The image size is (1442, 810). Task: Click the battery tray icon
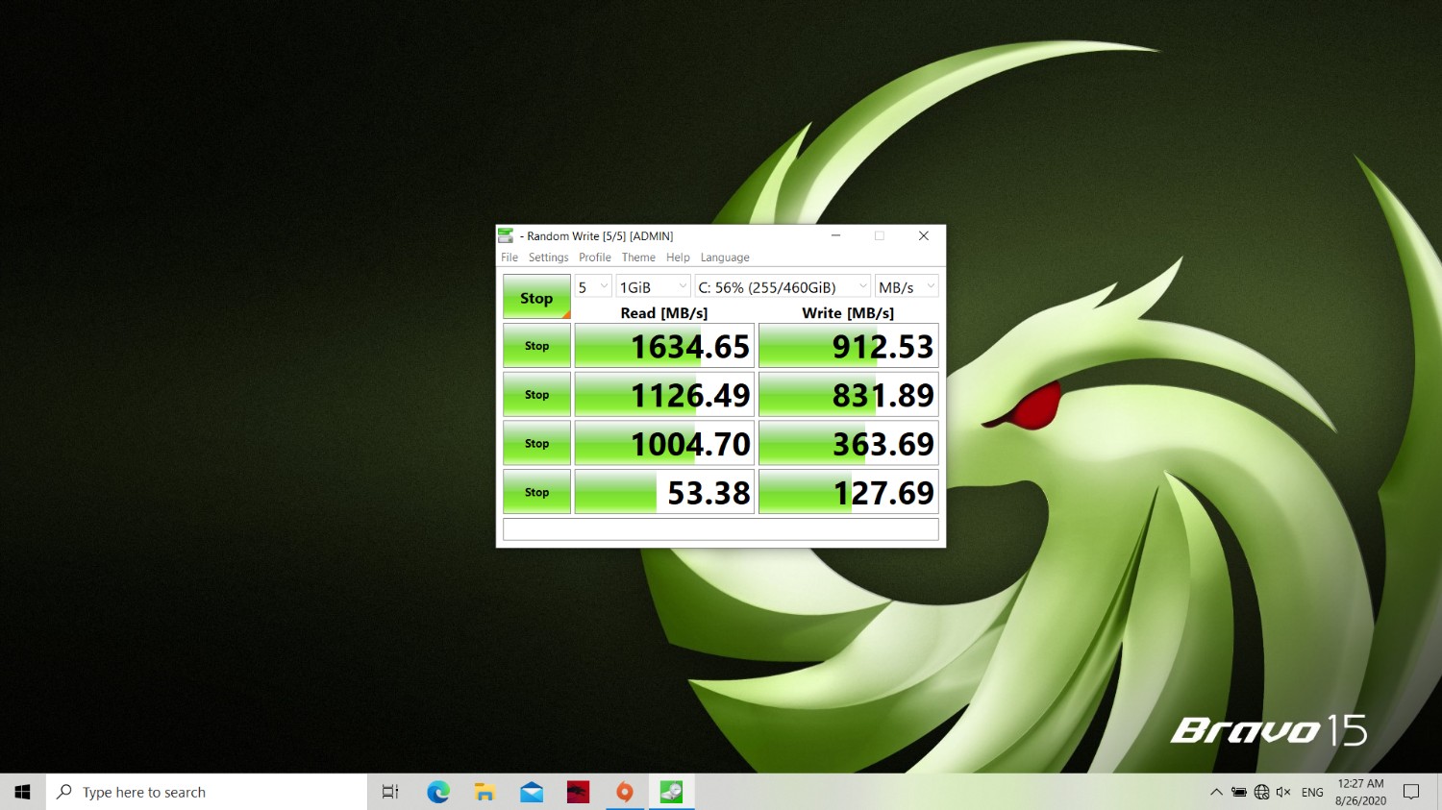pos(1239,792)
